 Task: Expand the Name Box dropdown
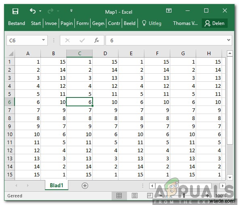[43, 40]
